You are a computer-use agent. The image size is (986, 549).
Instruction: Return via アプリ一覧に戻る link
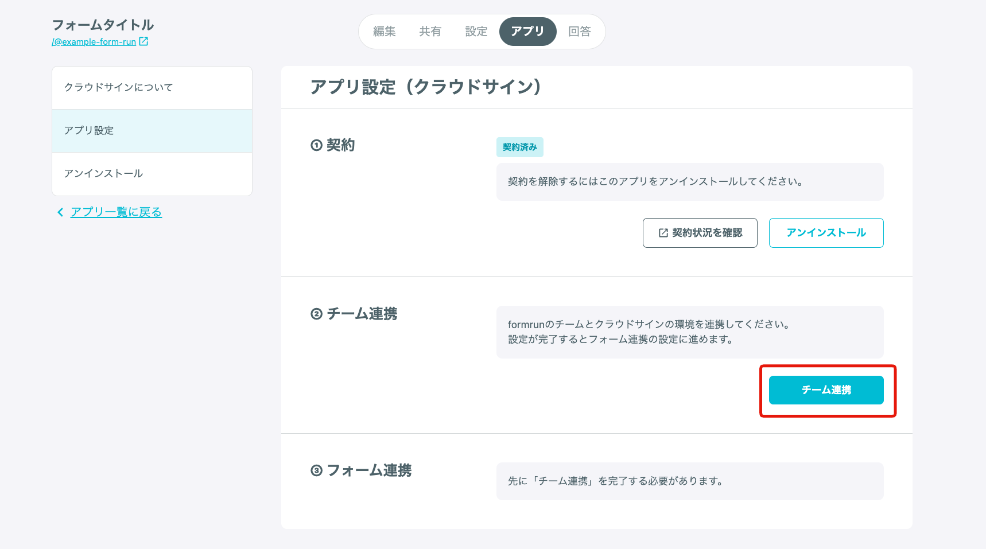point(116,212)
